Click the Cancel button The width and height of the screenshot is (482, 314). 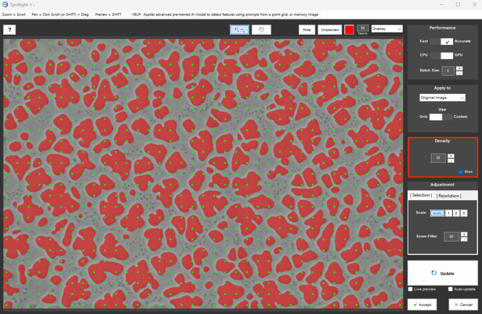(x=463, y=304)
